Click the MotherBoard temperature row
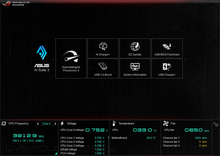Image resolution: width=220 pixels, height=156 pixels. (134, 138)
